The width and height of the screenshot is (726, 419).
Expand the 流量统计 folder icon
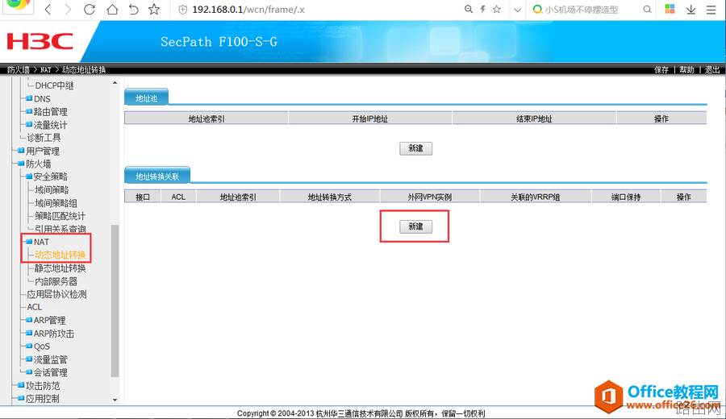(x=29, y=124)
